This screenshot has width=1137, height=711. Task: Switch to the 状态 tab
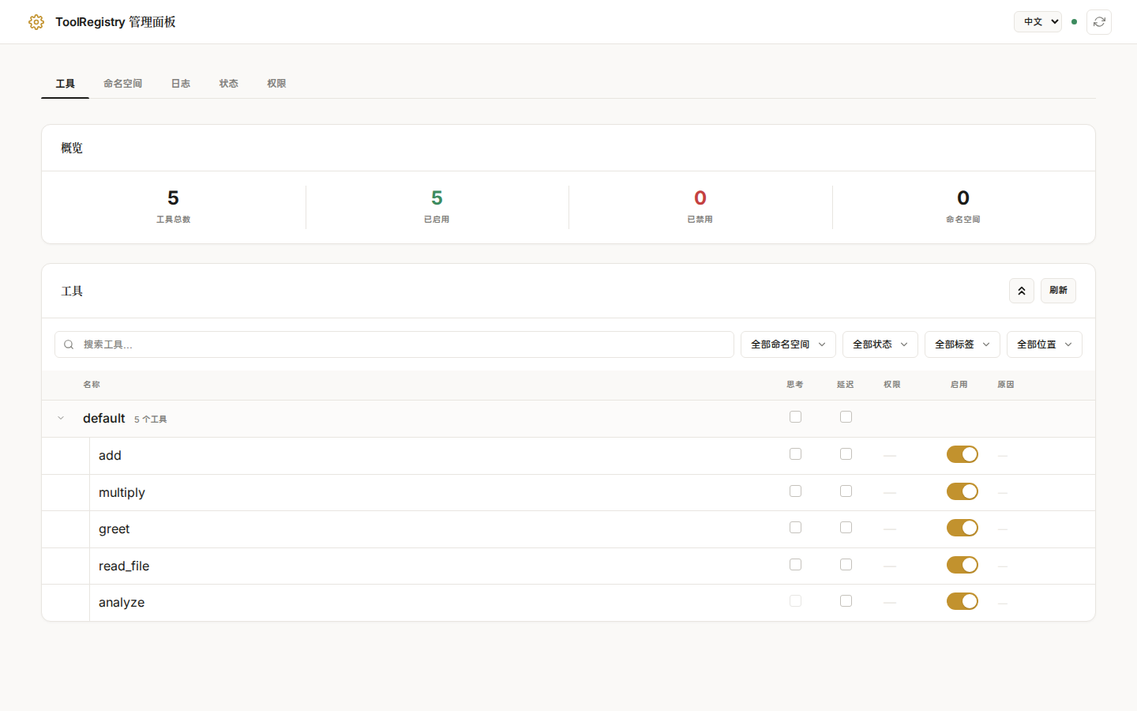coord(229,84)
